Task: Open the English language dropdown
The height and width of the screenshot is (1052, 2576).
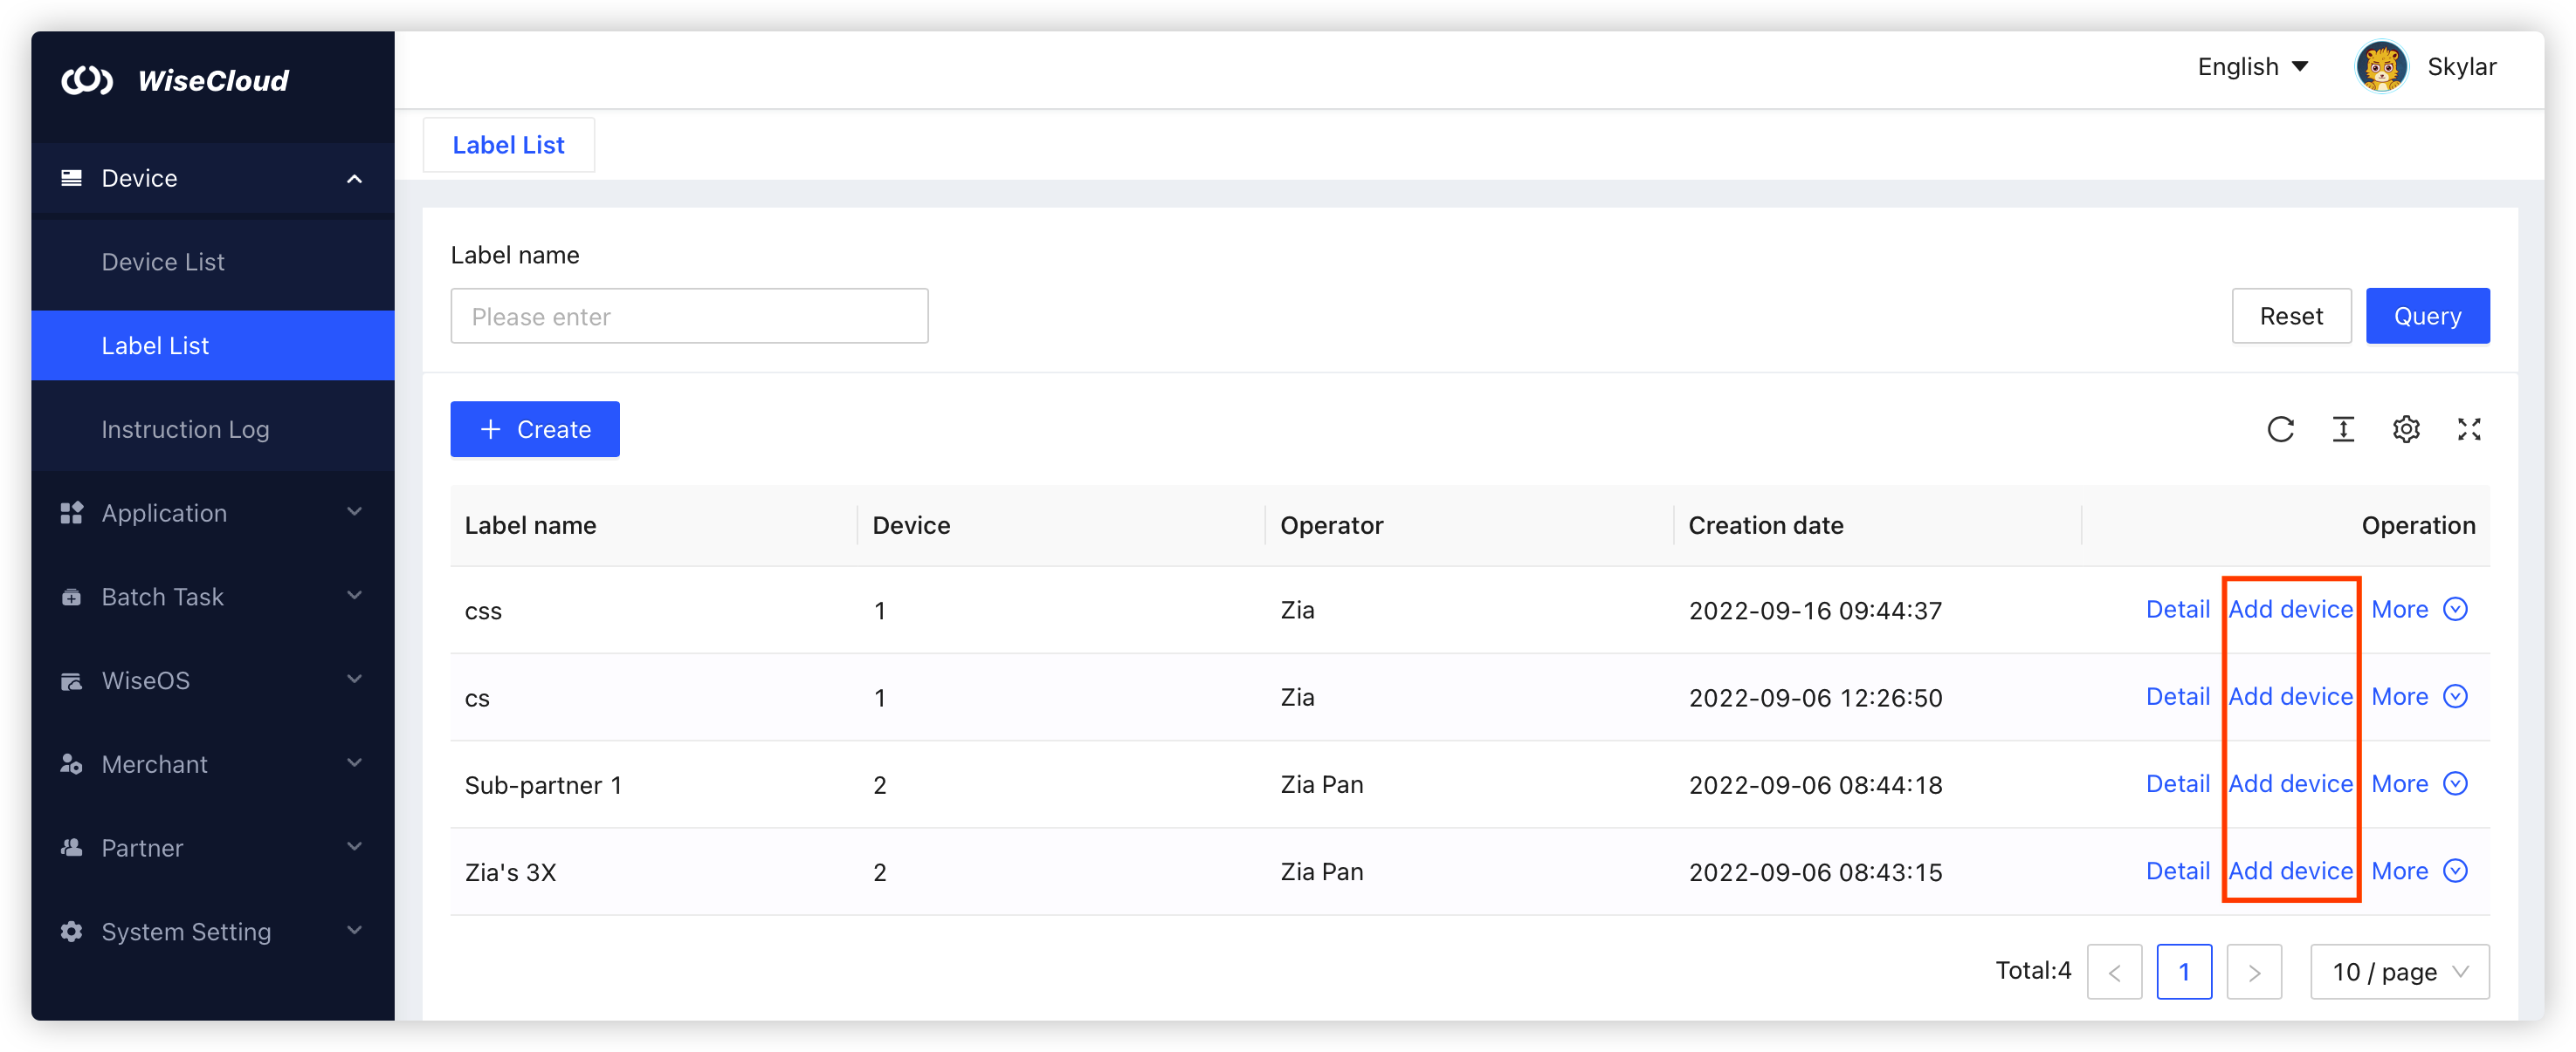Action: (2251, 66)
